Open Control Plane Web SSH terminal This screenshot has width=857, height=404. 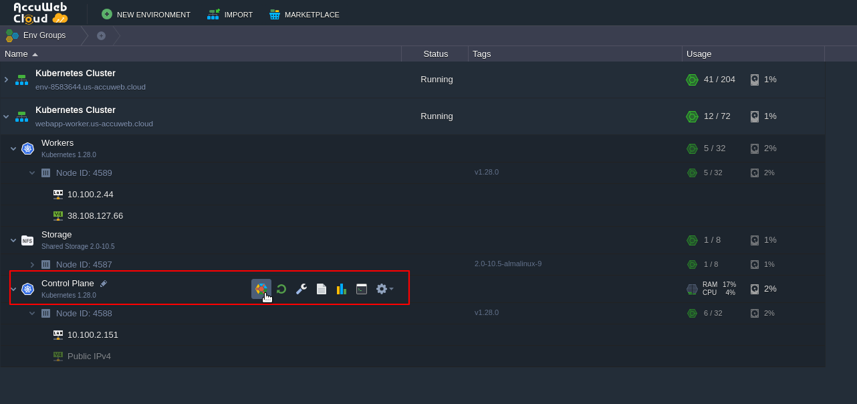pyautogui.click(x=362, y=289)
